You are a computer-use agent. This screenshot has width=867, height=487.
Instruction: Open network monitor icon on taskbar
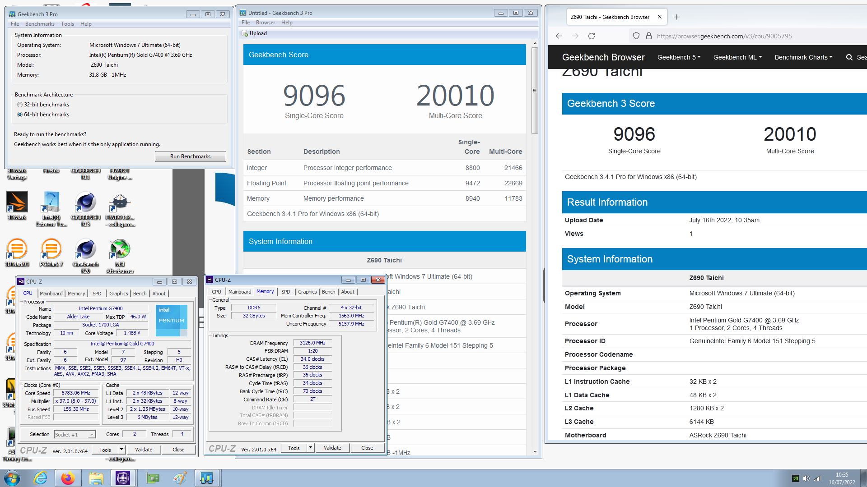207,478
